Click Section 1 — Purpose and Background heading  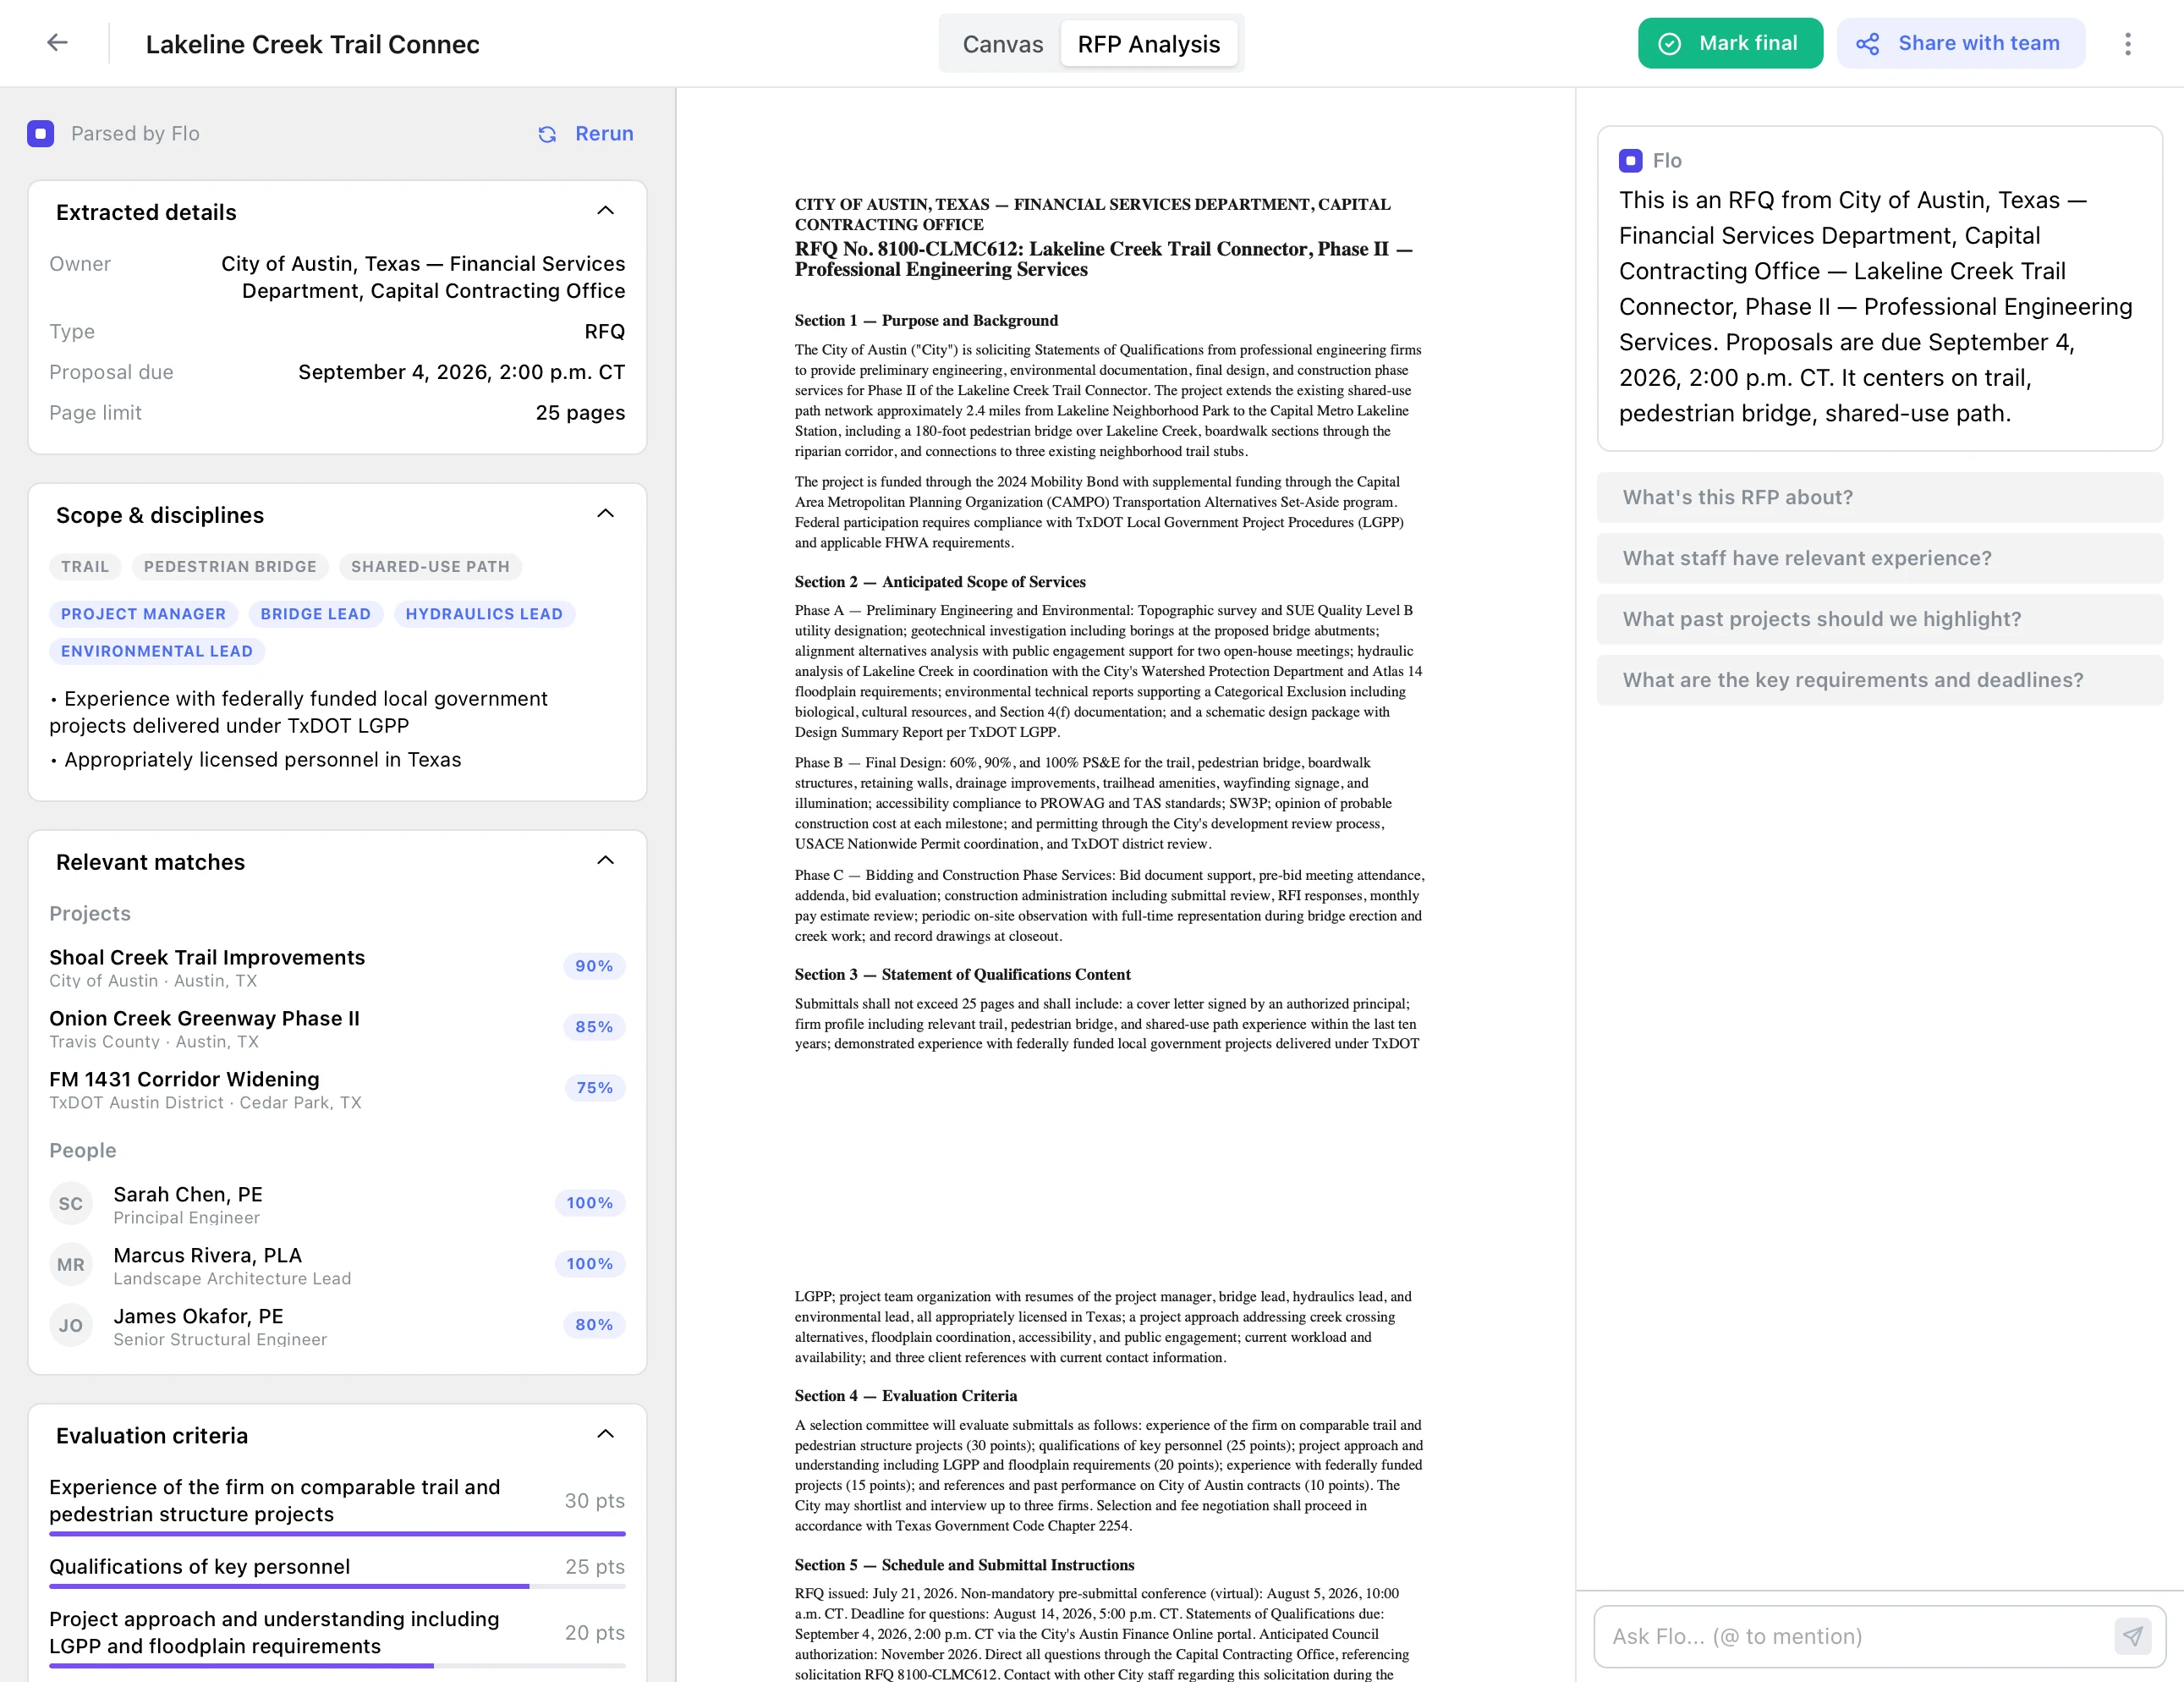click(x=926, y=320)
